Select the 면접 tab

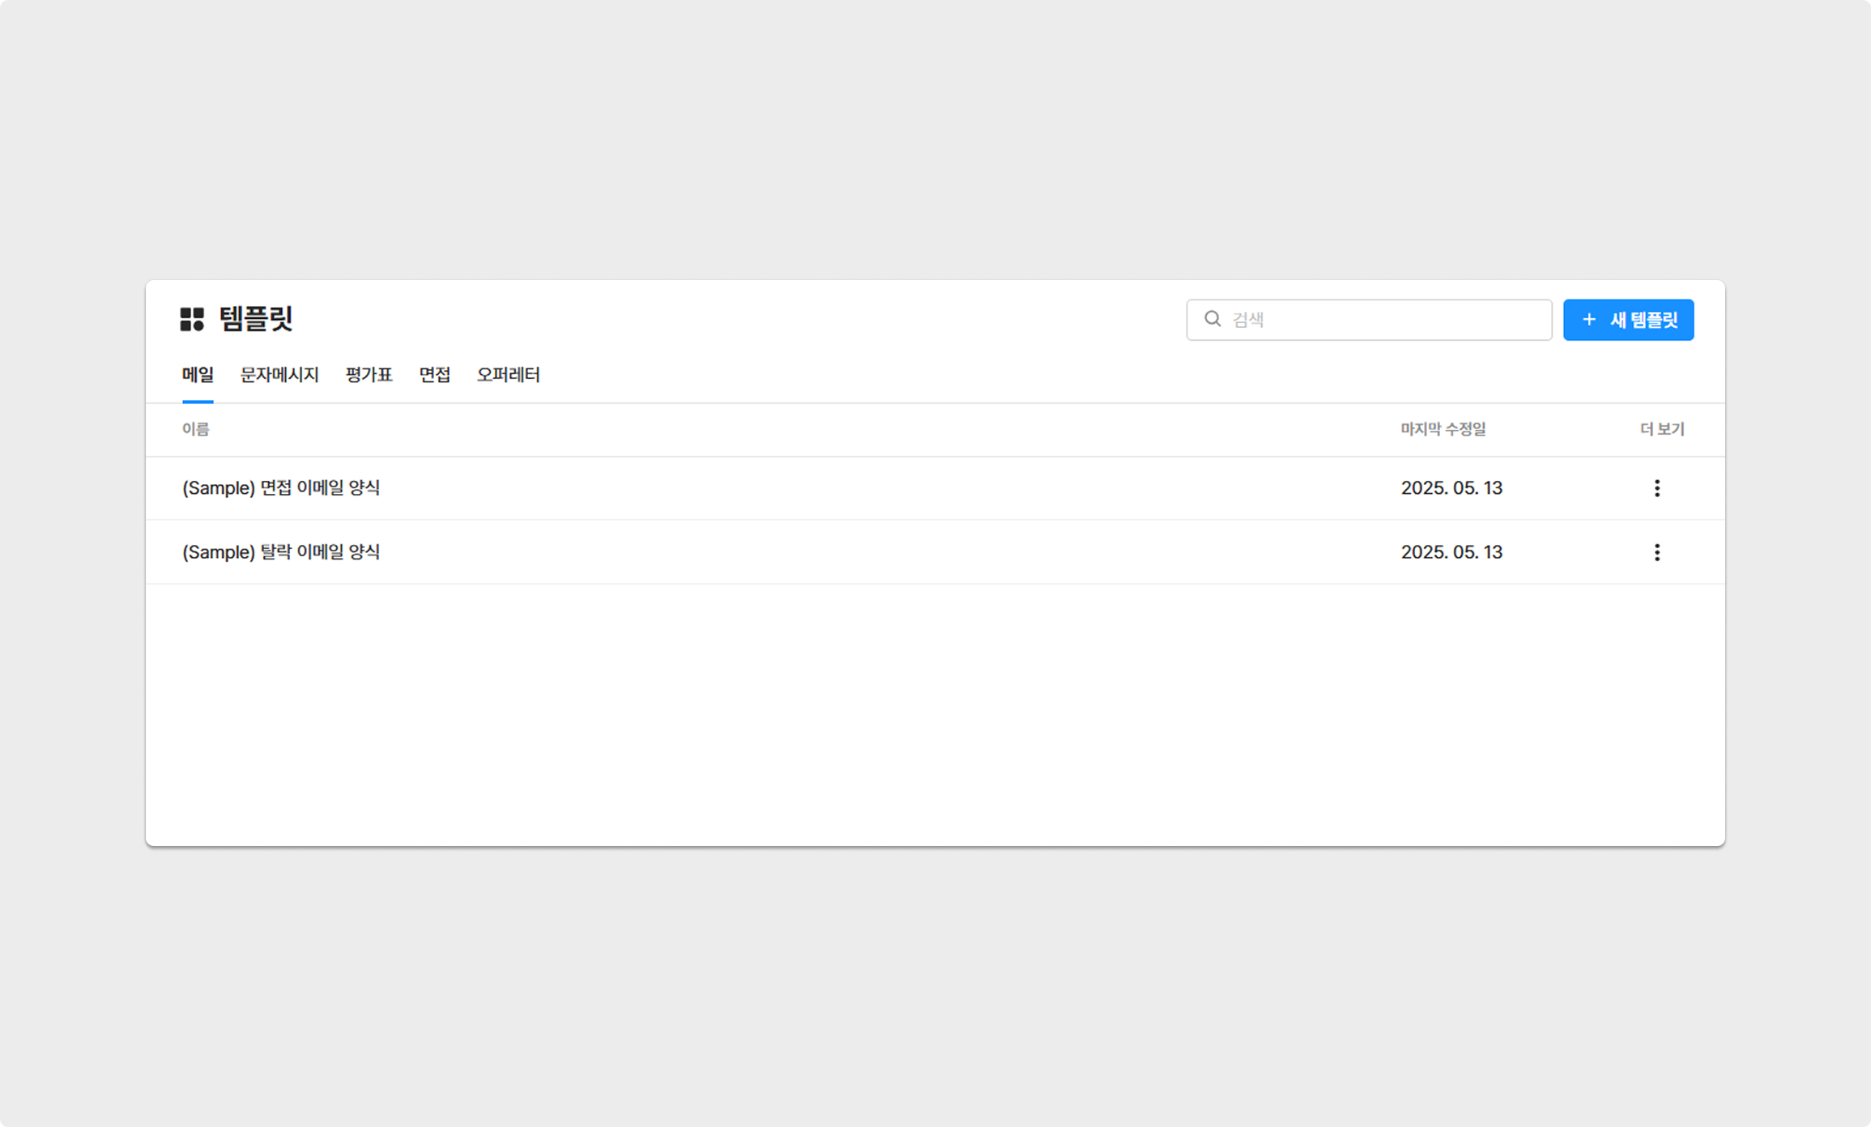tap(434, 375)
